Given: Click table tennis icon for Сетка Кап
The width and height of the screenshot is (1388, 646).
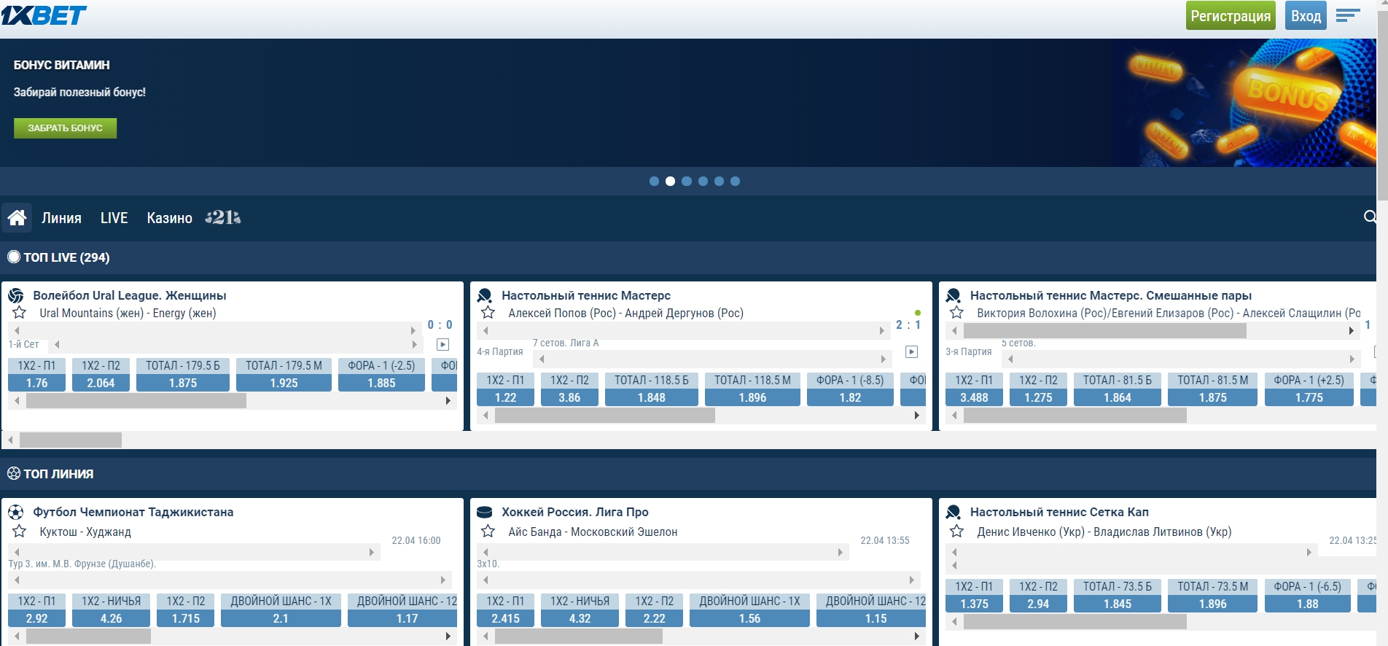Looking at the screenshot, I should click(x=954, y=512).
